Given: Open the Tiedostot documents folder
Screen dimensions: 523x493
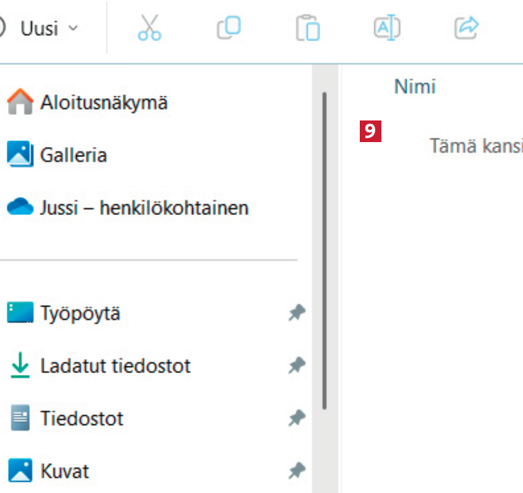Looking at the screenshot, I should tap(82, 419).
